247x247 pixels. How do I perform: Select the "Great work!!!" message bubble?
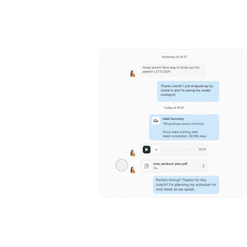point(173,70)
